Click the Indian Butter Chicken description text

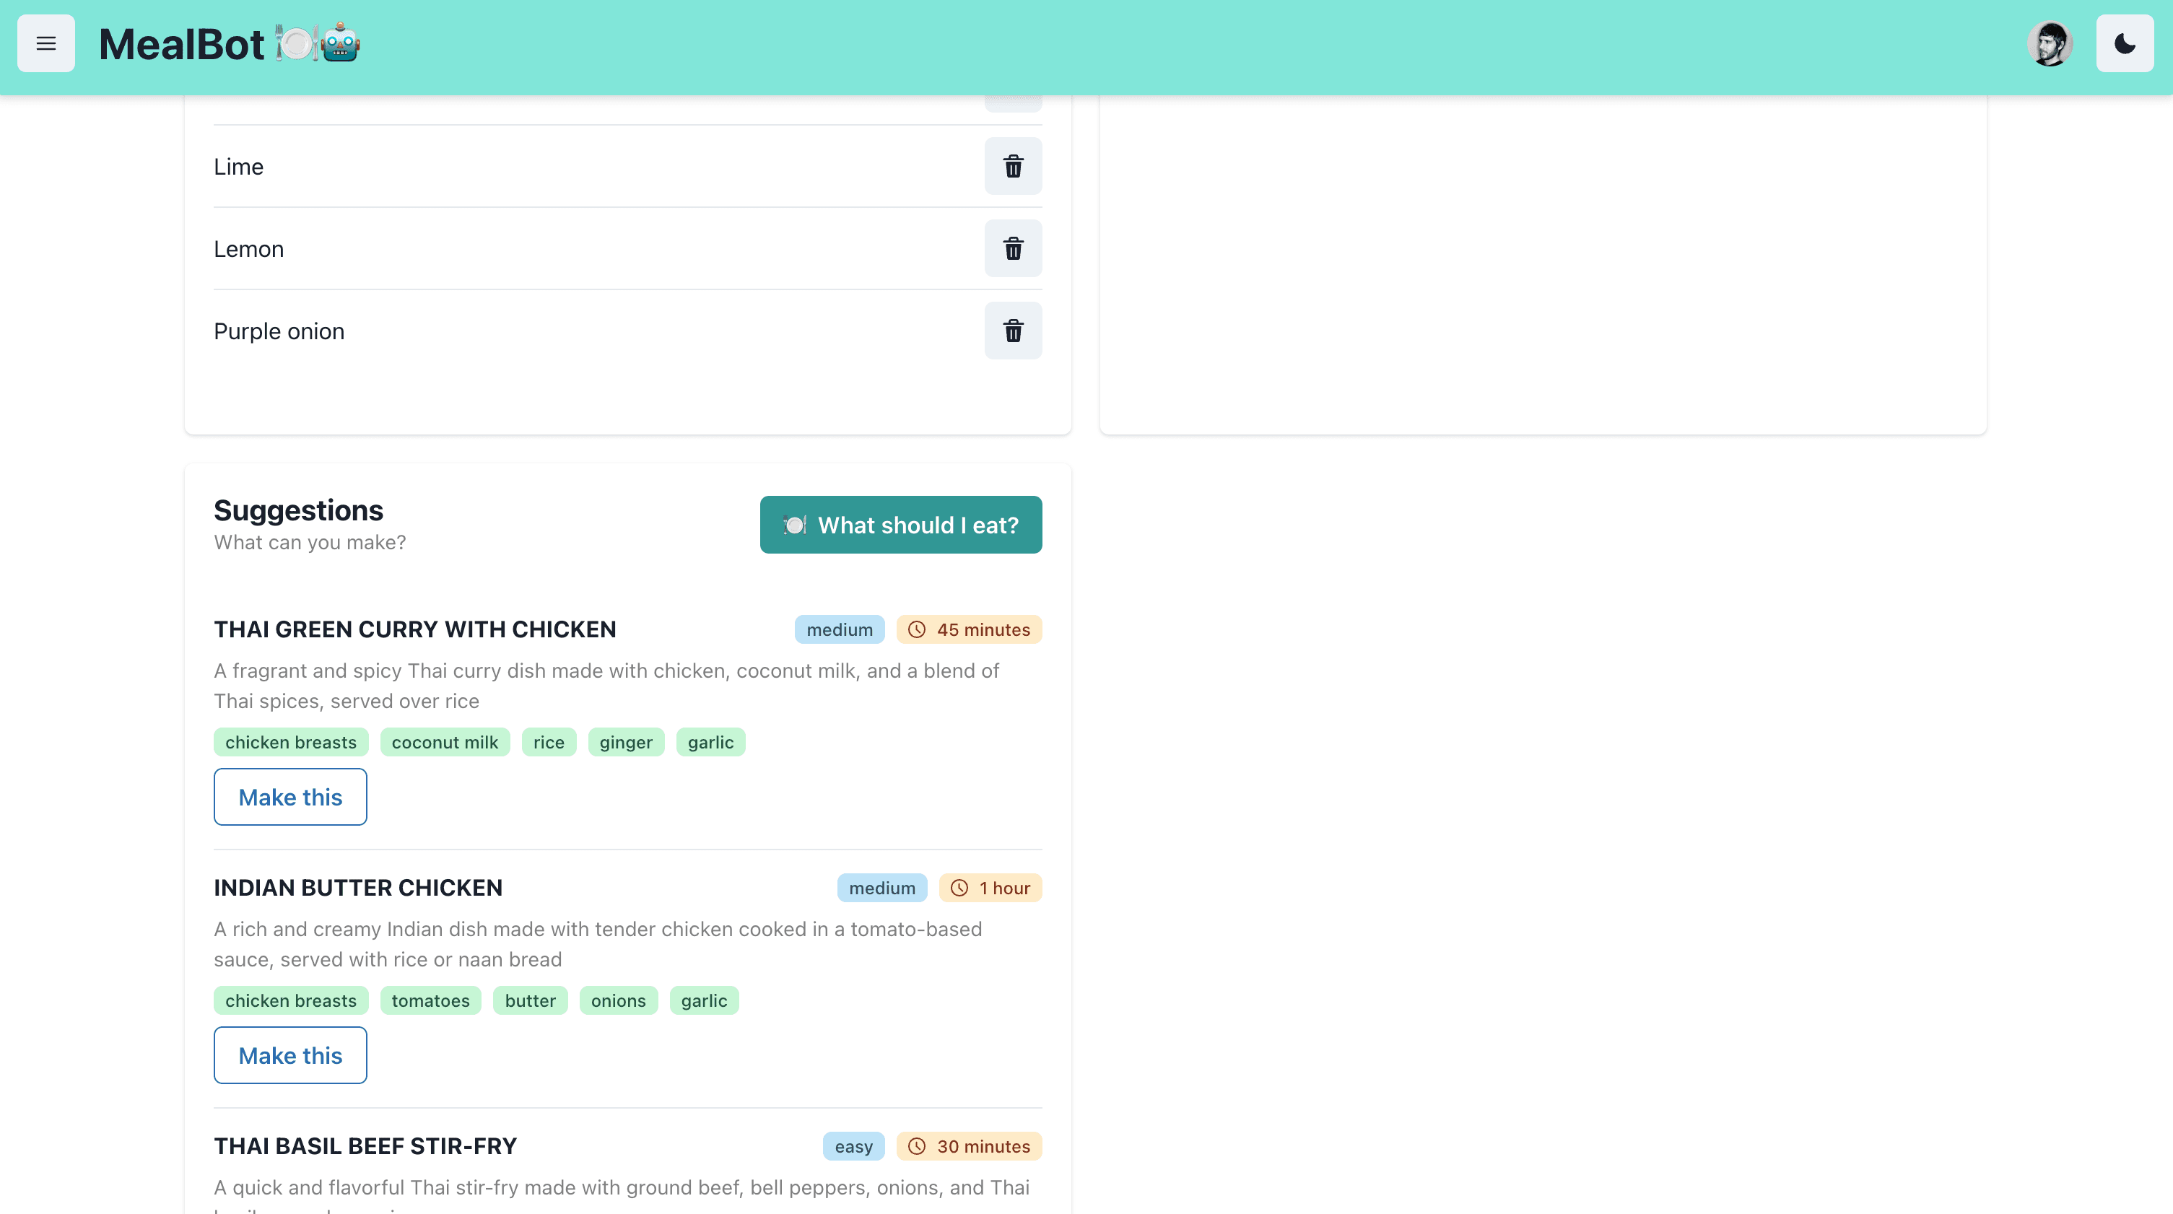(598, 944)
